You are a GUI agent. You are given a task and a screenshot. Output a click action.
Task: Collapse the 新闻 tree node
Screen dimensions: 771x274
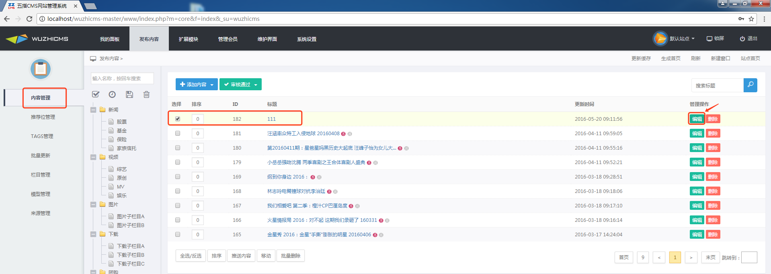click(x=93, y=110)
